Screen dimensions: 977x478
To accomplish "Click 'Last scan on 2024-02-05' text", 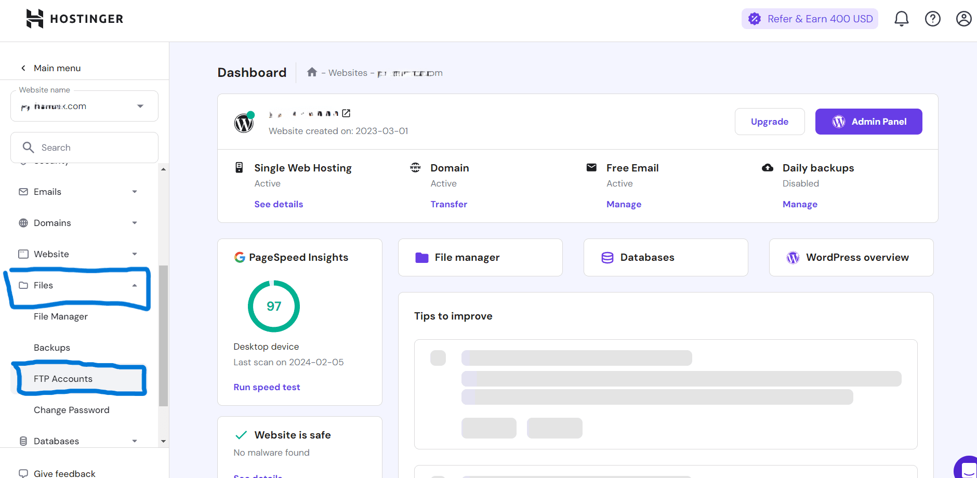I will click(288, 362).
